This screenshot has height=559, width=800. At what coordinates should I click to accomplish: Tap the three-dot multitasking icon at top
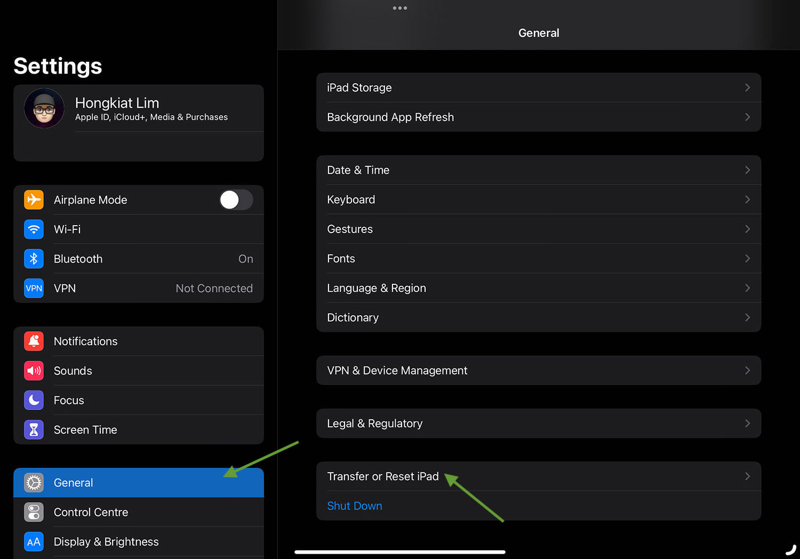coord(400,8)
